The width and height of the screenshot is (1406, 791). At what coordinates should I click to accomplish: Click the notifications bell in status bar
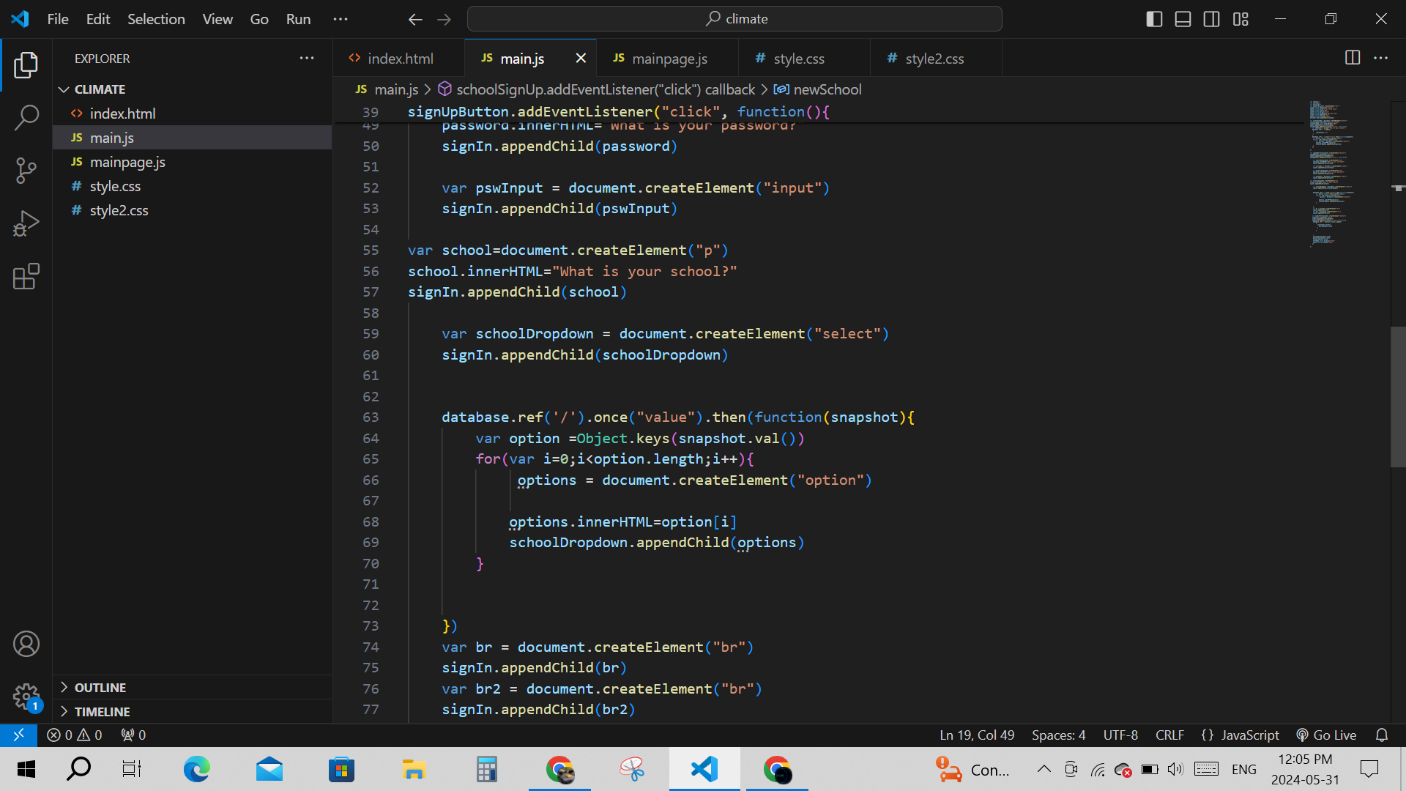(1381, 735)
